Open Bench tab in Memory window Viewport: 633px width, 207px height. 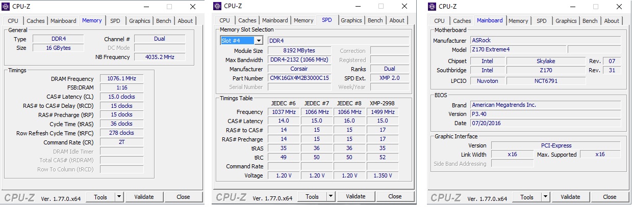pos(164,21)
